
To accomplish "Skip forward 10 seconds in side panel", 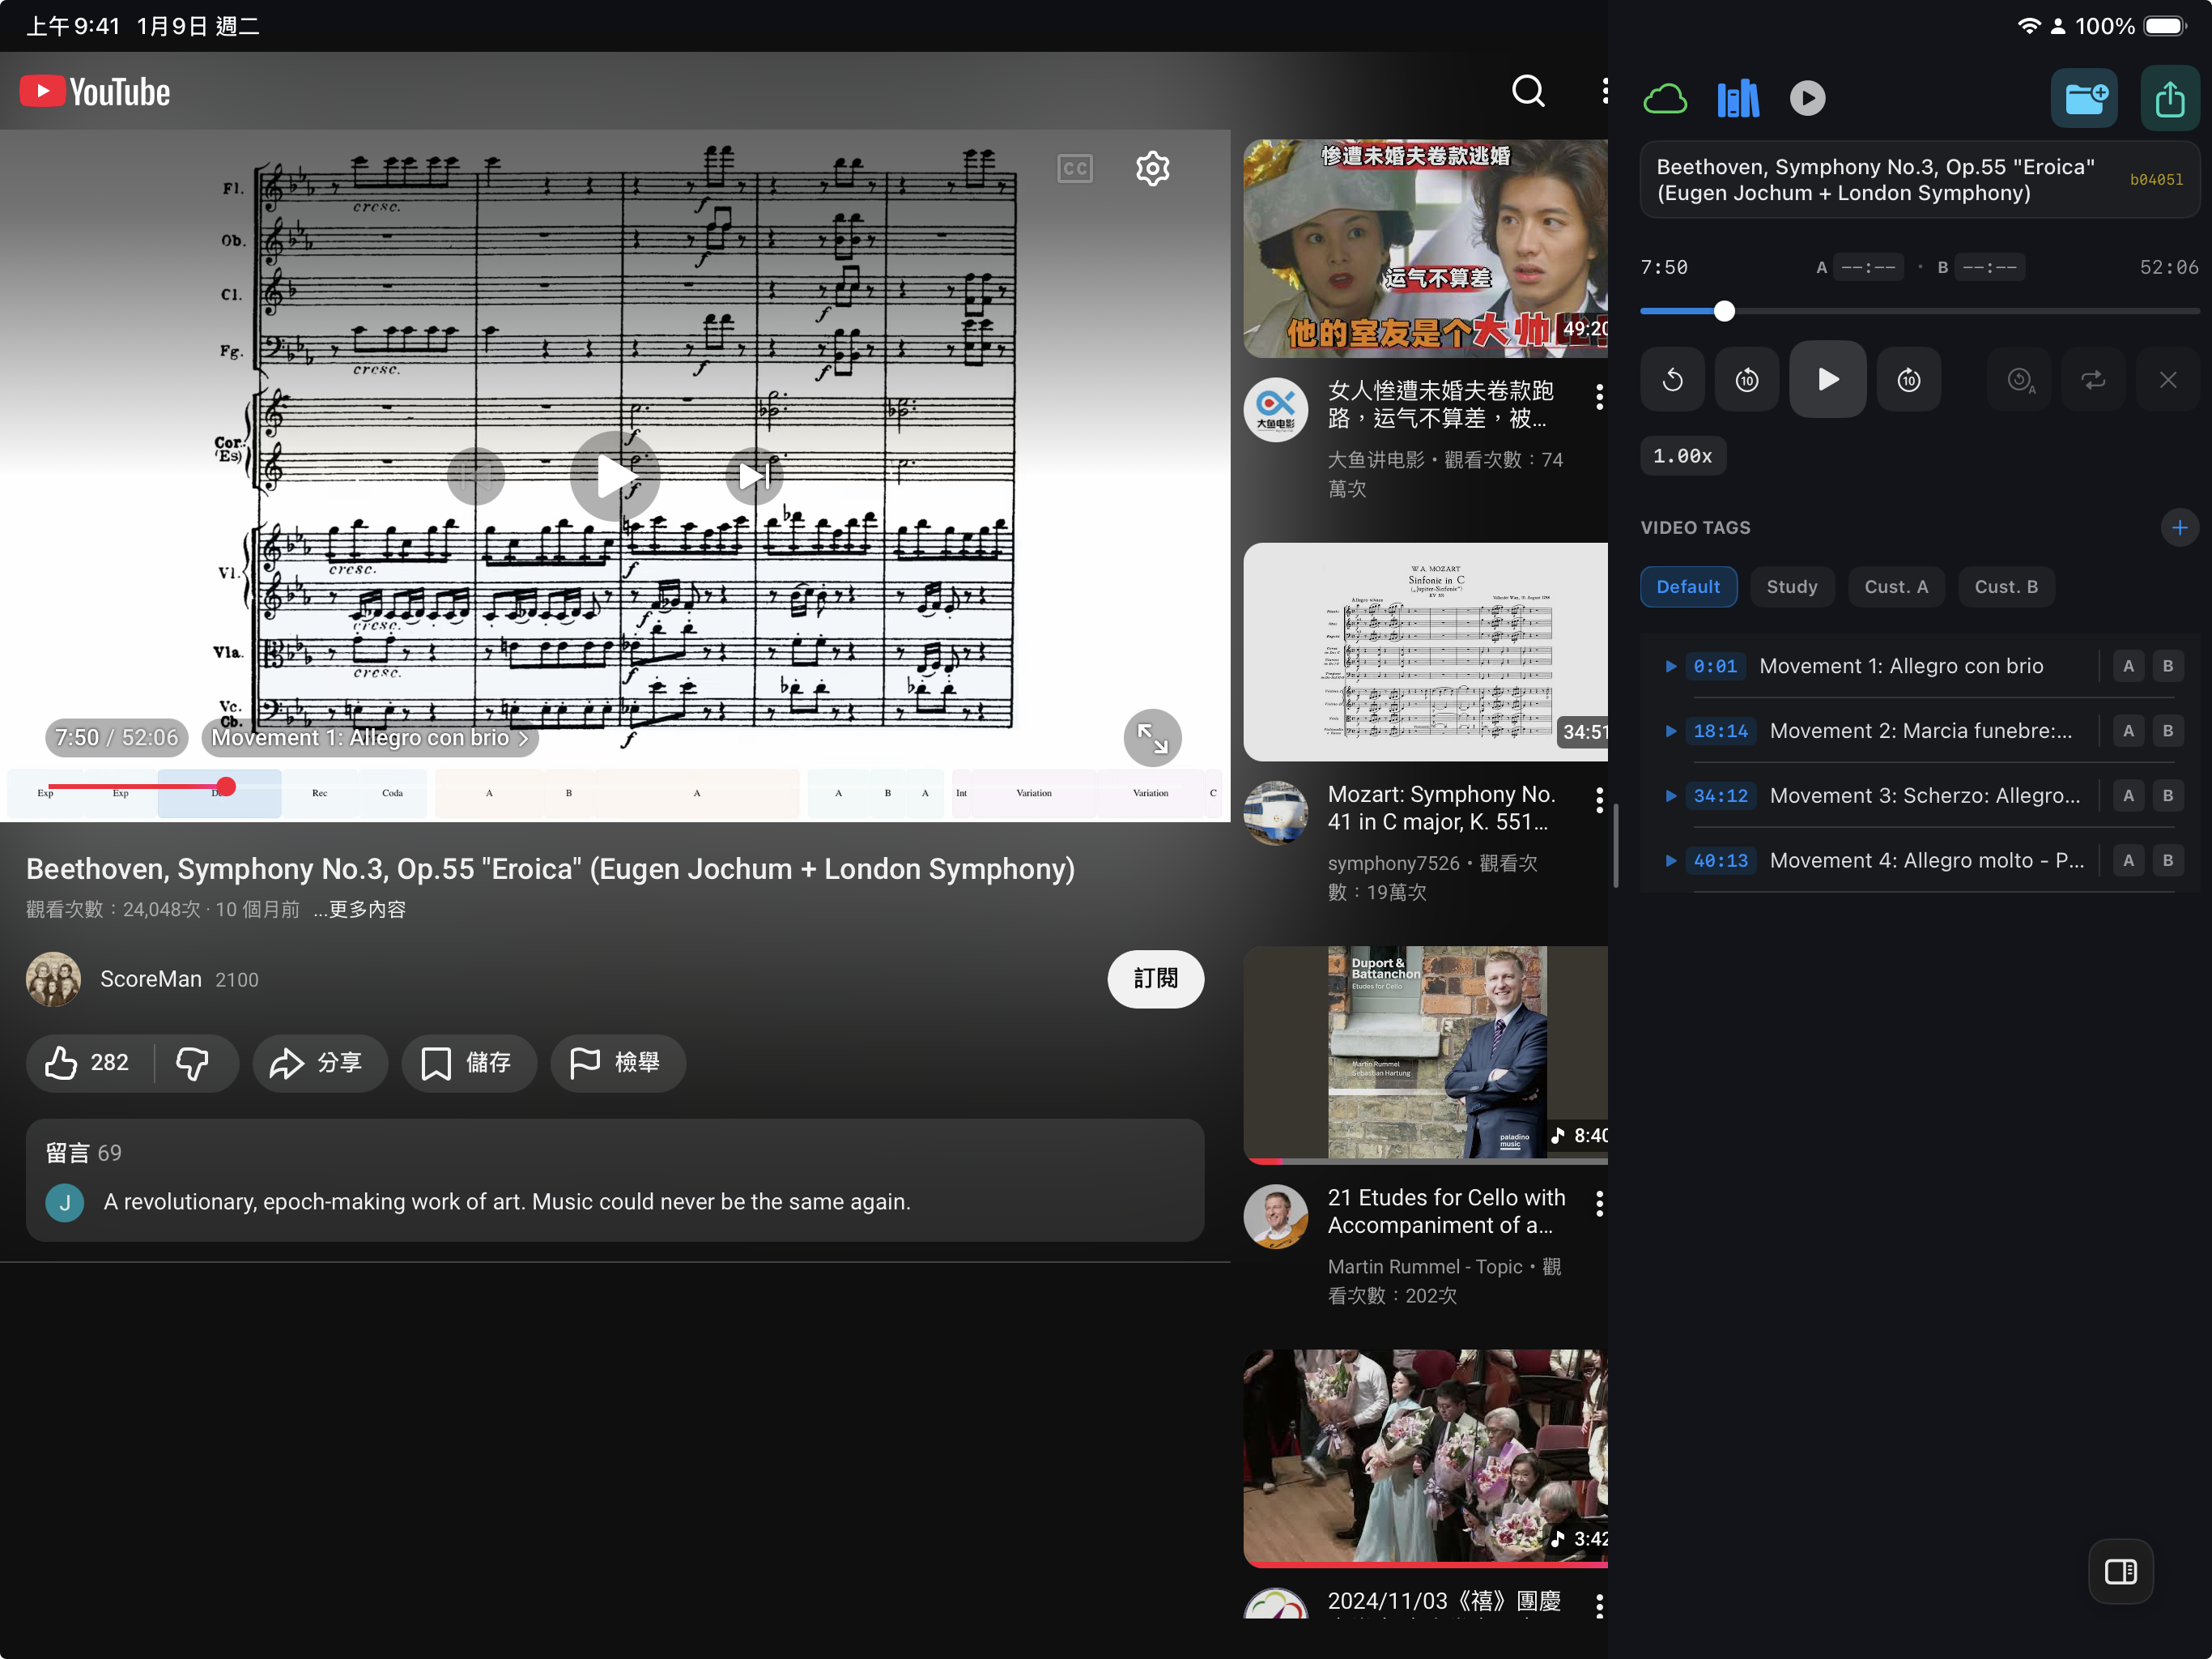I will [x=1908, y=379].
